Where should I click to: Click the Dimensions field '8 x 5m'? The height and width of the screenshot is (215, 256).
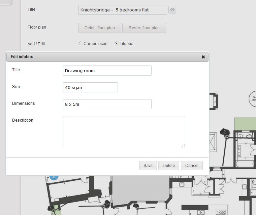[107, 104]
